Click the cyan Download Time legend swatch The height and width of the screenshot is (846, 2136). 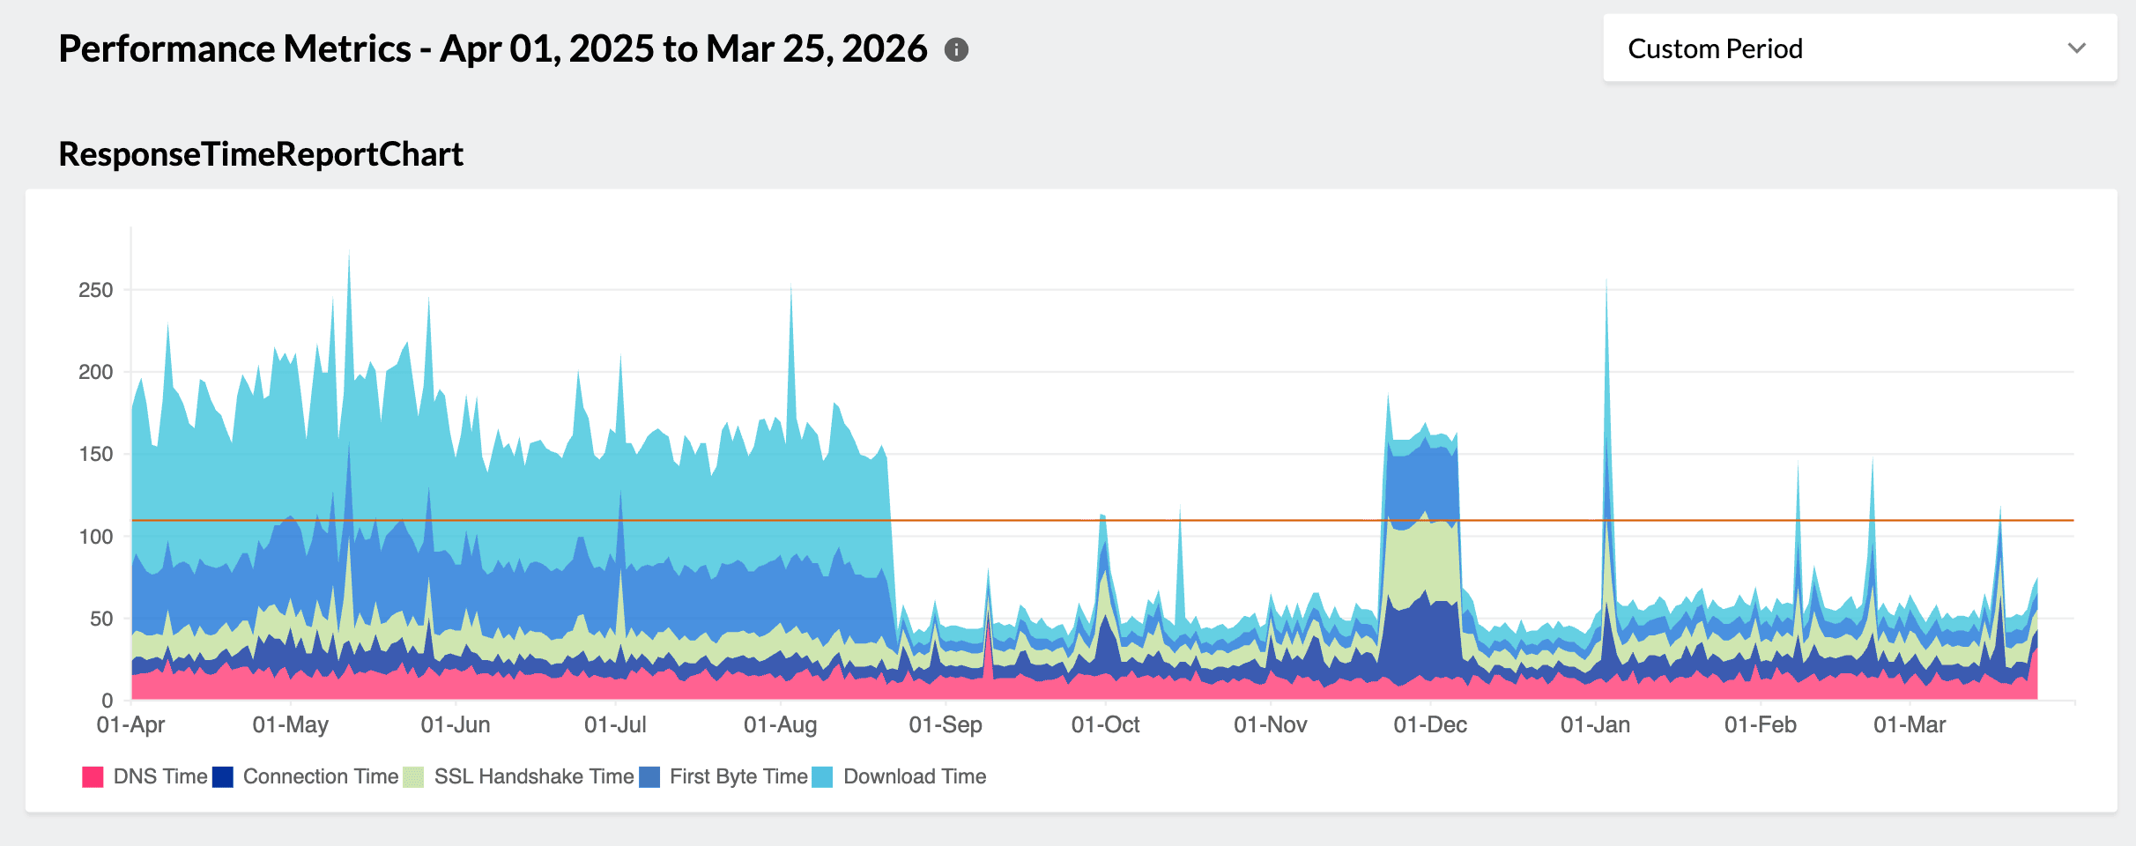click(x=822, y=777)
